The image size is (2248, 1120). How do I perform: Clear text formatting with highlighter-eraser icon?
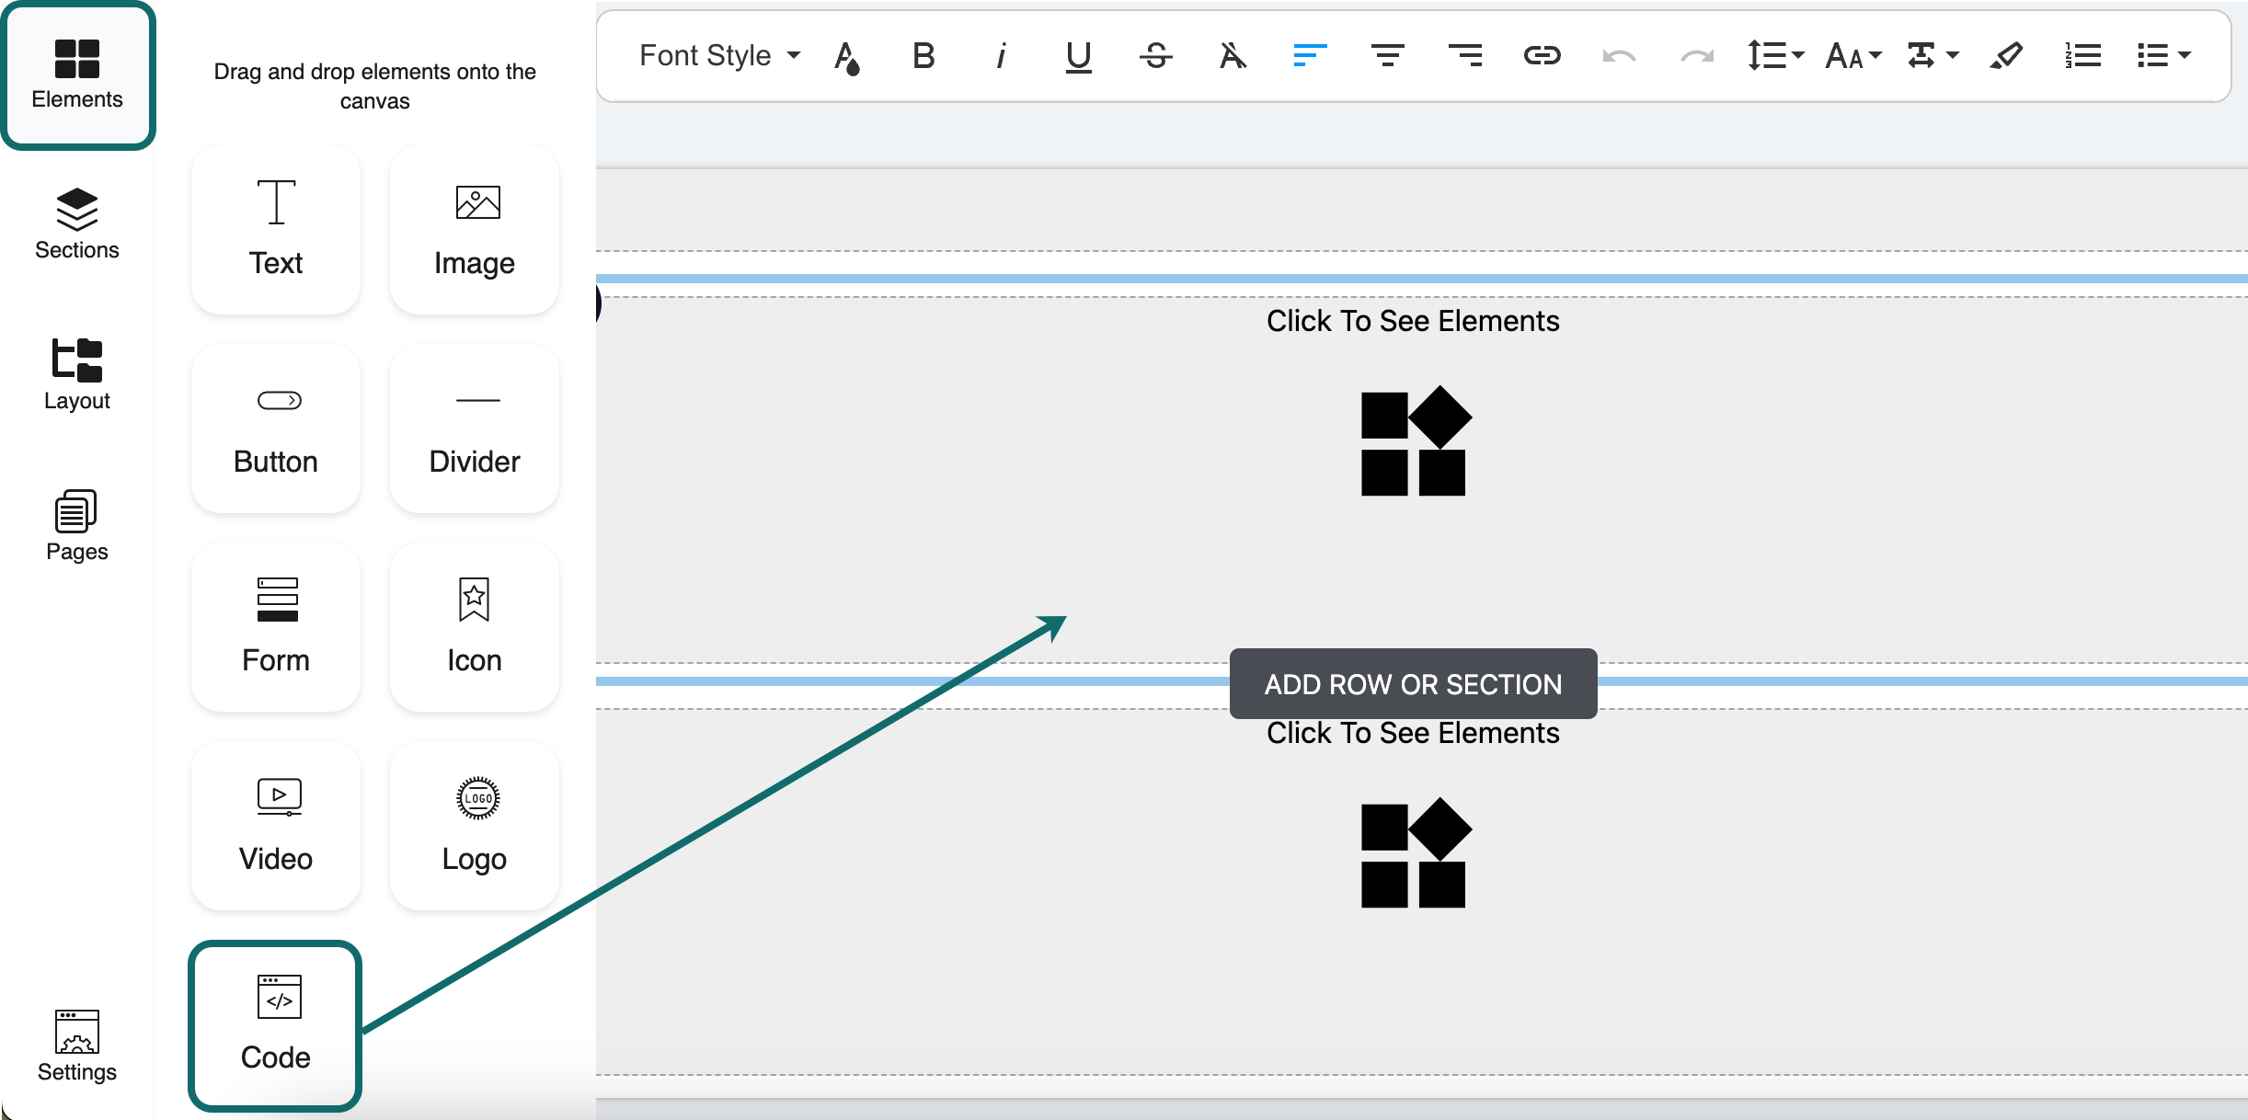pyautogui.click(x=2005, y=56)
